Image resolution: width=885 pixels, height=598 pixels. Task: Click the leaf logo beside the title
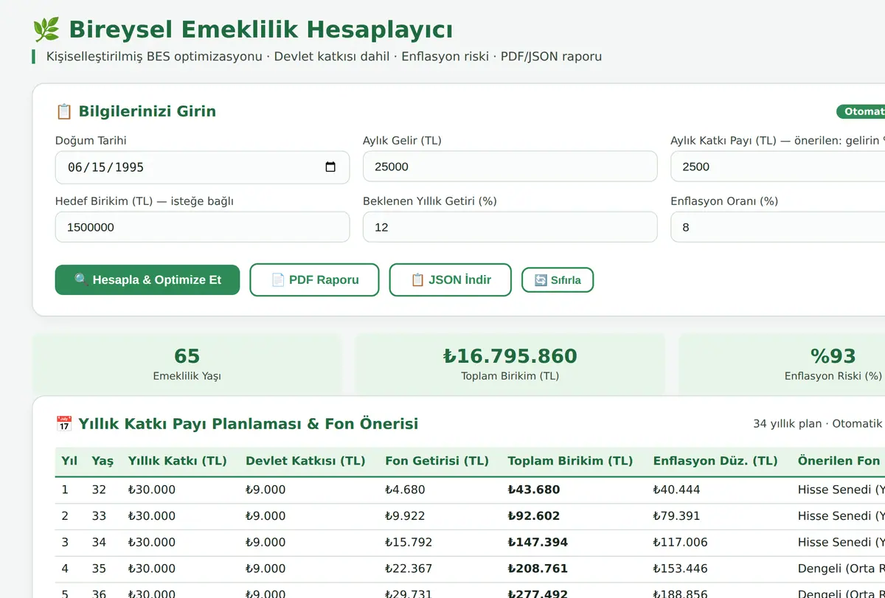click(x=46, y=30)
